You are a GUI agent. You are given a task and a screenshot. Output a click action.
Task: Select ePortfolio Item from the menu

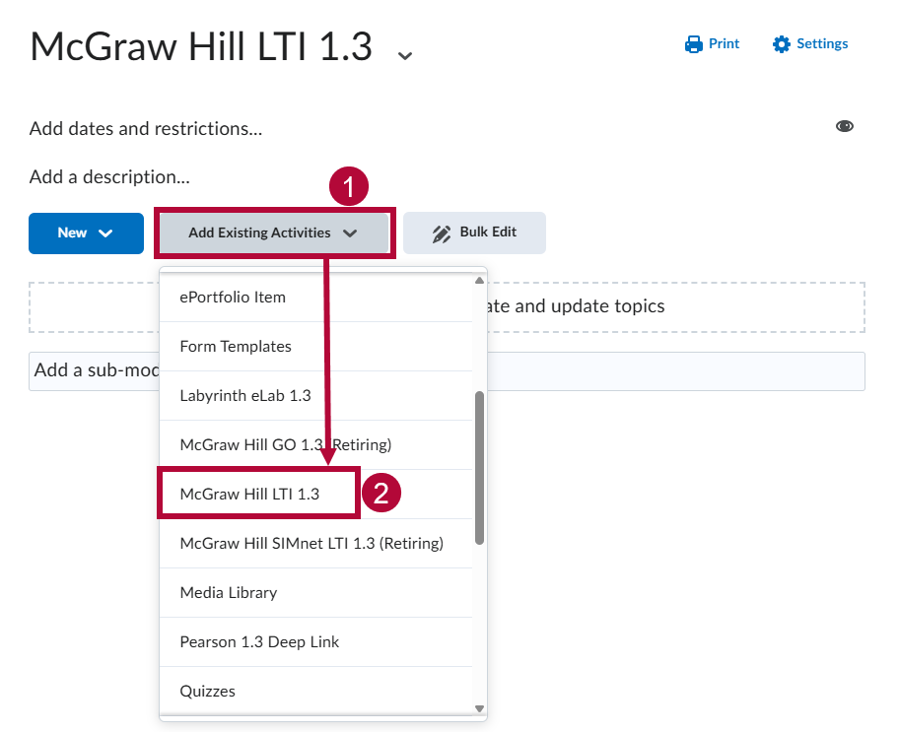[233, 297]
